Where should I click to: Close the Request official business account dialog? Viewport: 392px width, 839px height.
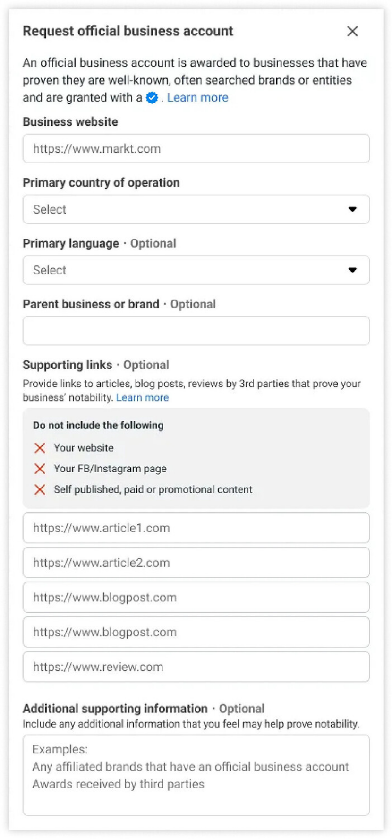pos(352,31)
